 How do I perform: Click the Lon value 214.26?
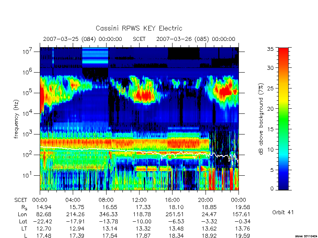point(75,214)
